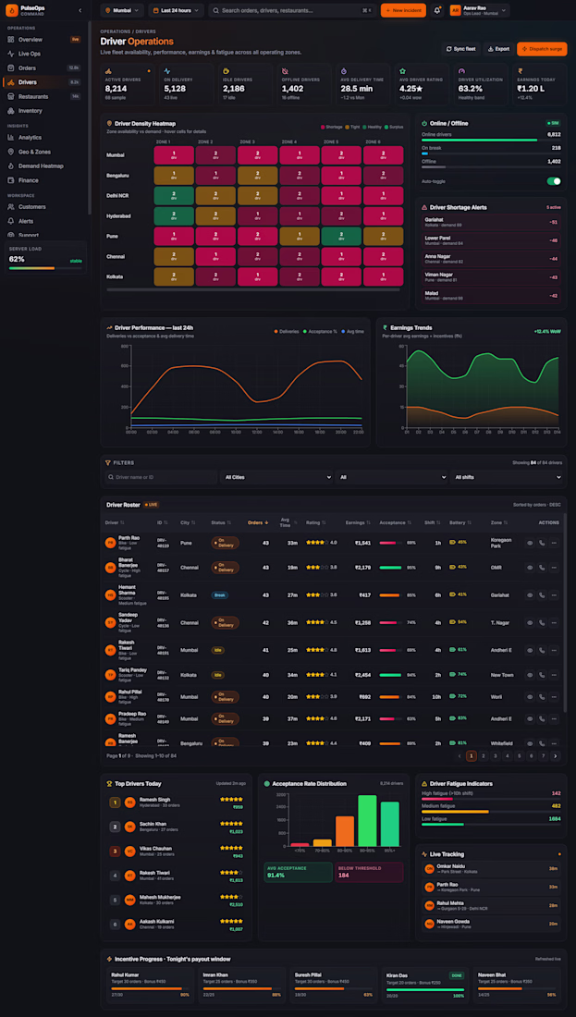Toggle the Avg time legend item

[352, 331]
